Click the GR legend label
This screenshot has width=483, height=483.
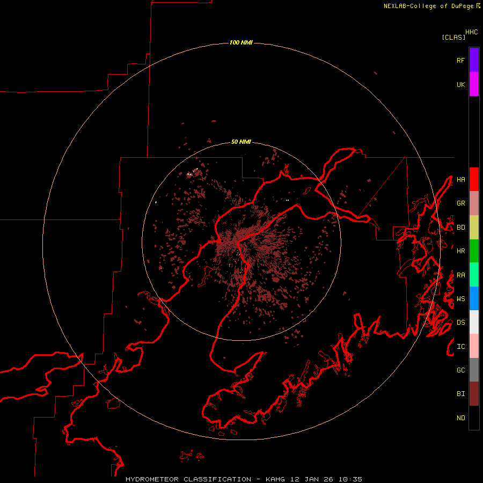[x=460, y=203]
